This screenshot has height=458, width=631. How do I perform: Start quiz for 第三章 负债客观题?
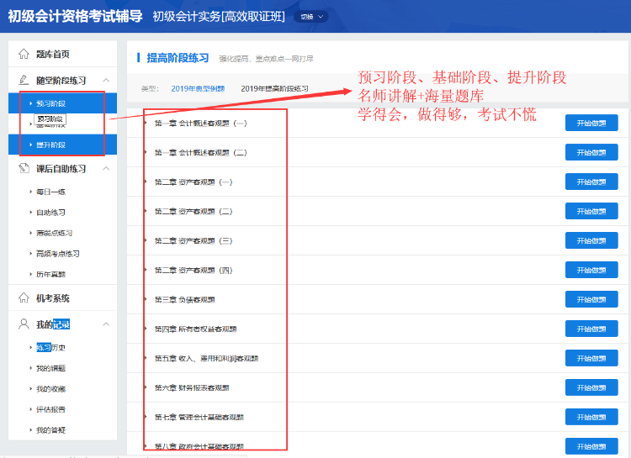(x=591, y=299)
